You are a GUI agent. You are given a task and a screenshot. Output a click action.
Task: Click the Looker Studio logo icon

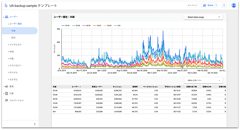[x=5, y=5]
